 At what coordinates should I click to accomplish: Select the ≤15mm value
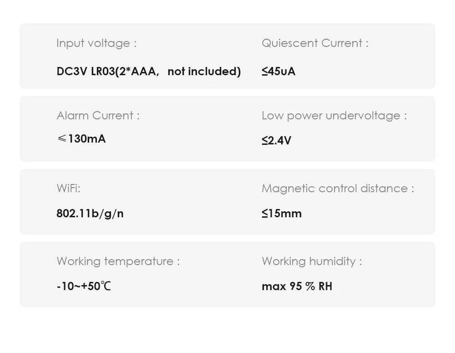point(282,213)
